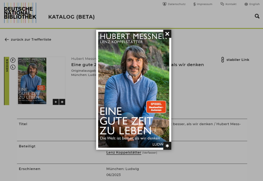Image resolution: width=263 pixels, height=181 pixels.
Task: Click the Deutsche Nationalbibliothek logo
Action: (20, 13)
